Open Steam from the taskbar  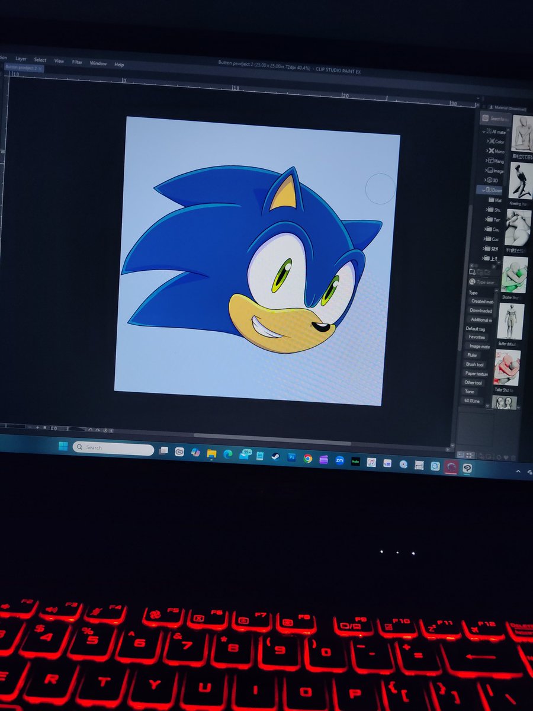point(275,457)
